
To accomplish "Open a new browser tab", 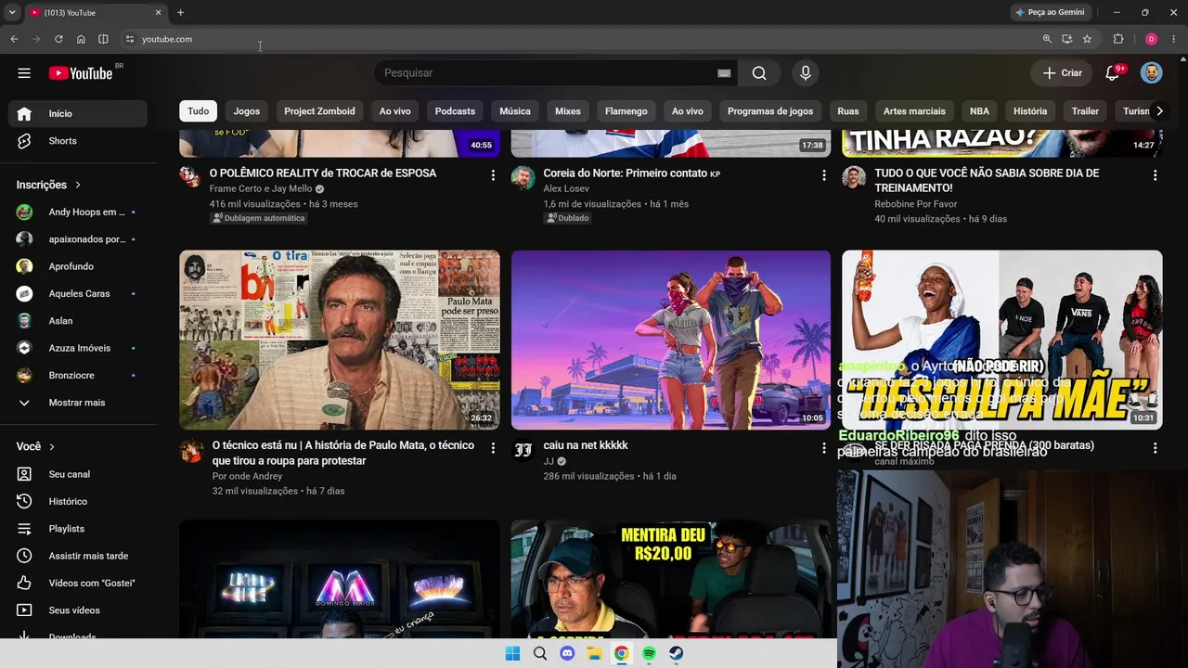I will pos(180,12).
